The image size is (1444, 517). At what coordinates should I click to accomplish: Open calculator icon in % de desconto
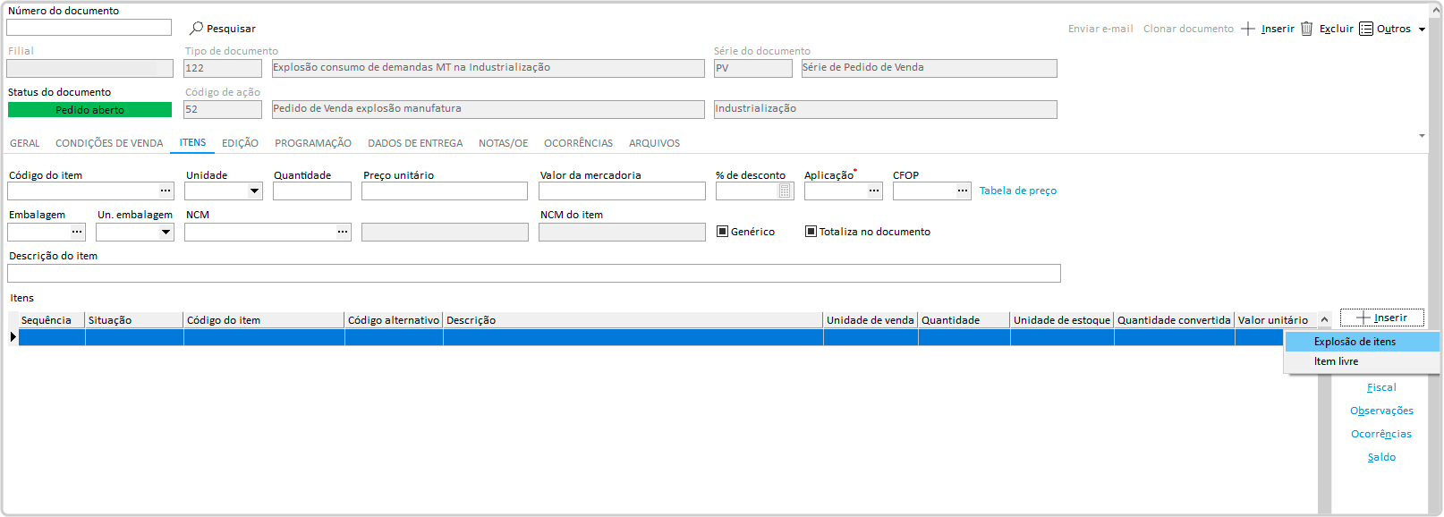[x=785, y=191]
